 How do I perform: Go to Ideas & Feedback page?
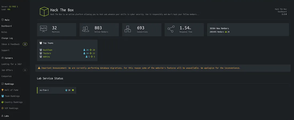click(x=10, y=44)
